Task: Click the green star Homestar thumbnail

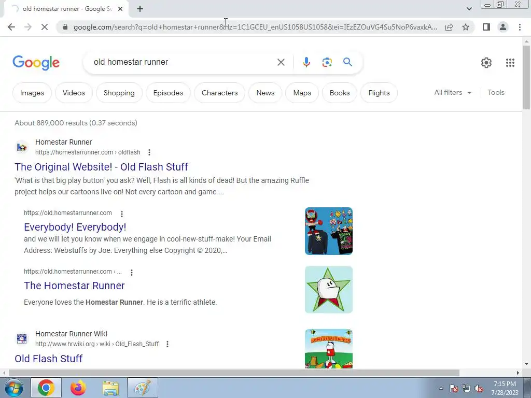Action: 328,290
